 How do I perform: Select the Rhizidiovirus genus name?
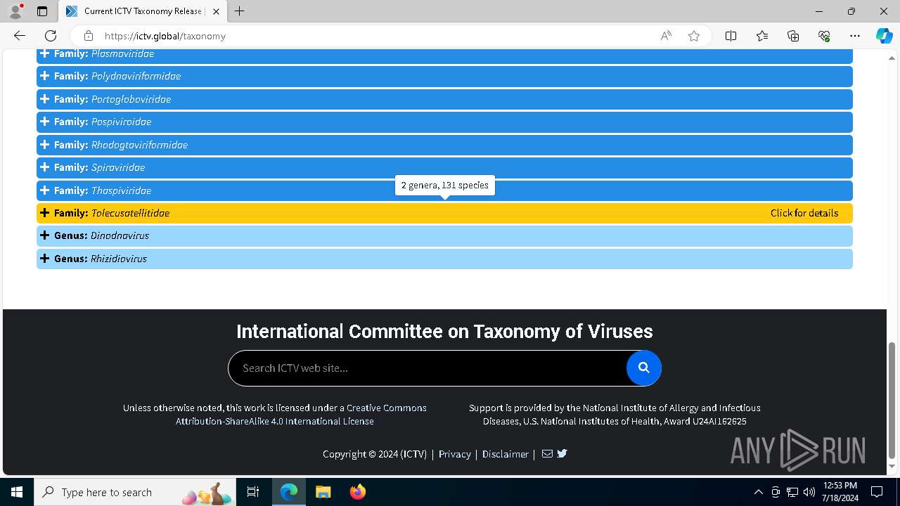pos(119,259)
